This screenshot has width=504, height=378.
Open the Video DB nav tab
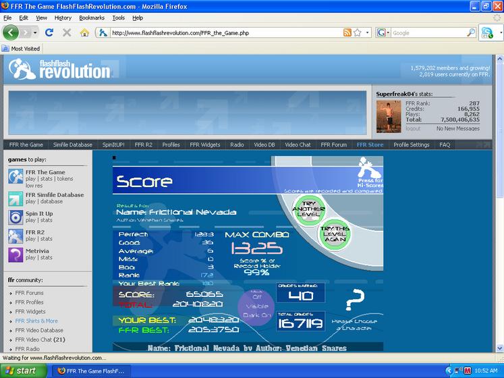pos(264,144)
